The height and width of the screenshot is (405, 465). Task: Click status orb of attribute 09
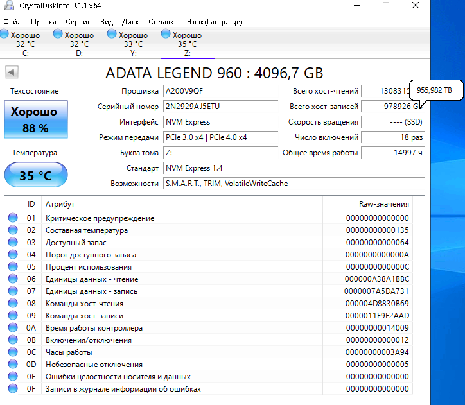[13, 315]
